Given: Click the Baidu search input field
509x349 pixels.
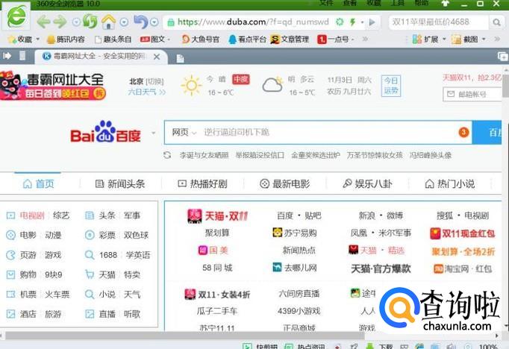Looking at the screenshot, I should click(318, 132).
